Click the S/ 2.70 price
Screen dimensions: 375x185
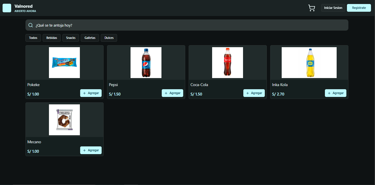point(278,94)
